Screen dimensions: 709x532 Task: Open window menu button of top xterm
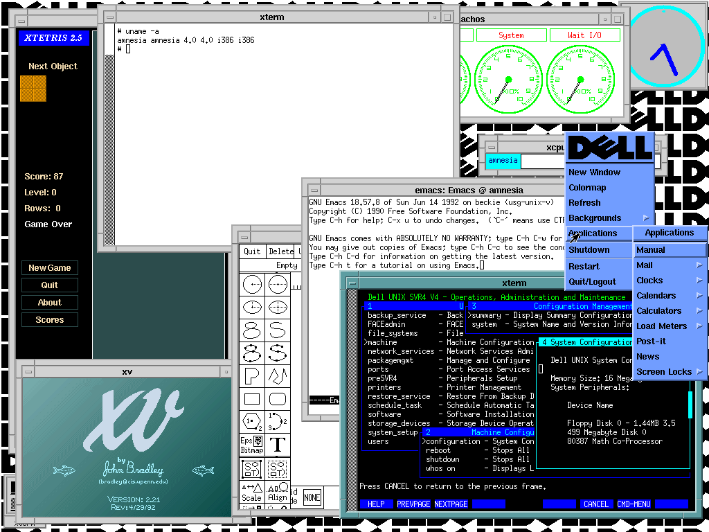tap(110, 17)
